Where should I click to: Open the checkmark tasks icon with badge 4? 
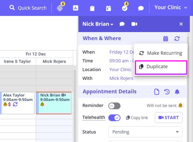[124, 8]
